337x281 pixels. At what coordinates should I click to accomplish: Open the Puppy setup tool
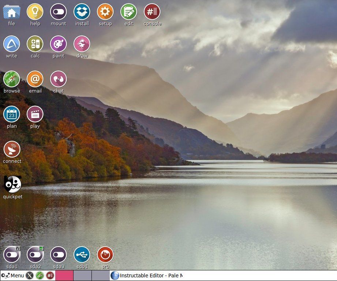pos(105,12)
